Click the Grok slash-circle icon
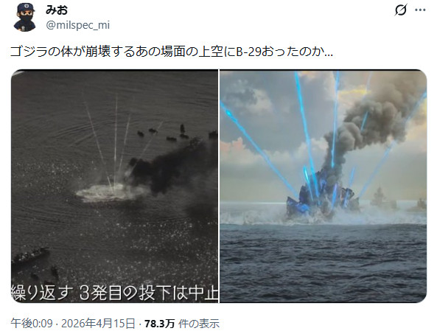 401,10
